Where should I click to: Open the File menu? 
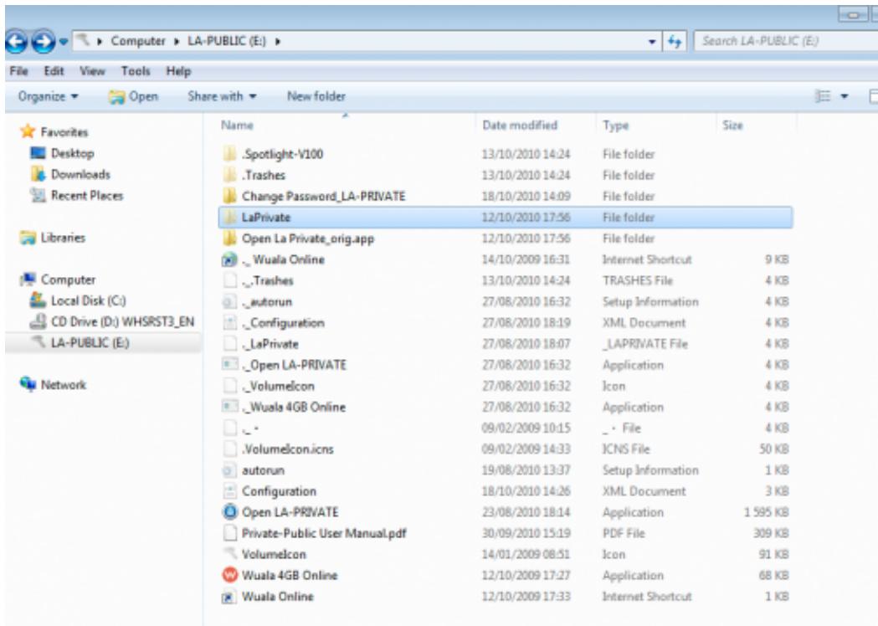pos(18,71)
